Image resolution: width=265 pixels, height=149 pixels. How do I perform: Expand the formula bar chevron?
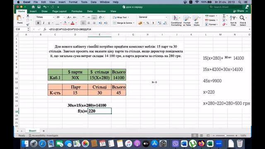coord(249,29)
